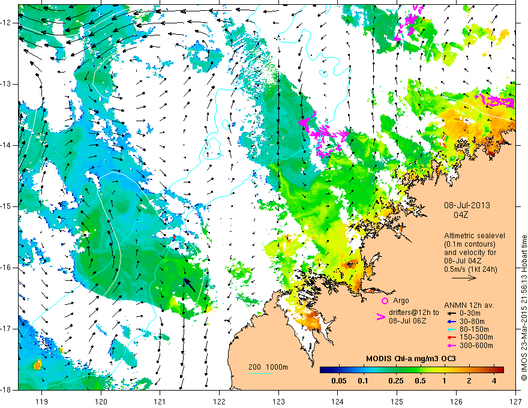This screenshot has width=528, height=408.
Task: Click the '80-150m' depth label
Action: [474, 329]
